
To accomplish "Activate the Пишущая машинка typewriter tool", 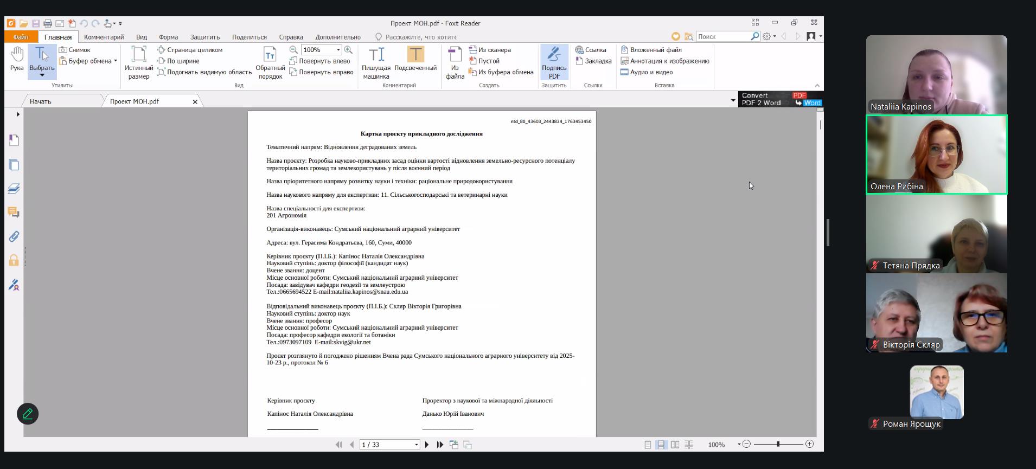I will coord(376,62).
